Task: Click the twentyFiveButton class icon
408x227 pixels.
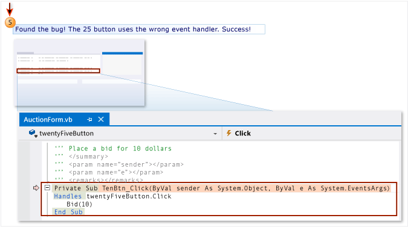Action: coord(33,133)
